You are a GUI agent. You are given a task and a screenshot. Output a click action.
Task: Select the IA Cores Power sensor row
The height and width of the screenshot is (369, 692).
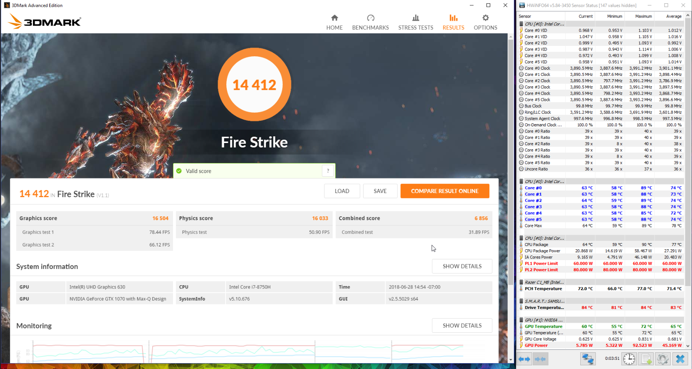pos(601,257)
